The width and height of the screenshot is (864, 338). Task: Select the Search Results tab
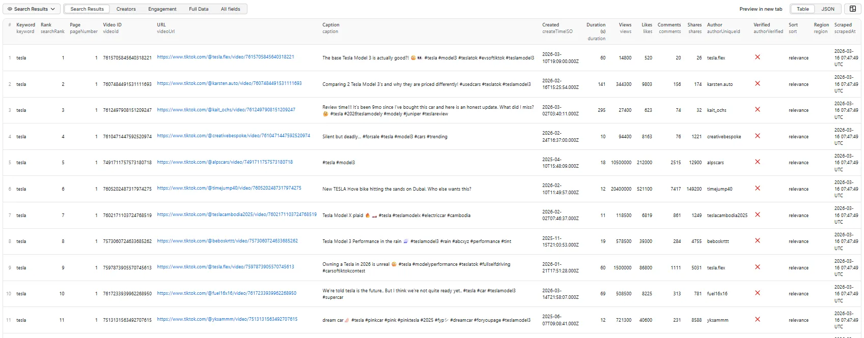(87, 9)
